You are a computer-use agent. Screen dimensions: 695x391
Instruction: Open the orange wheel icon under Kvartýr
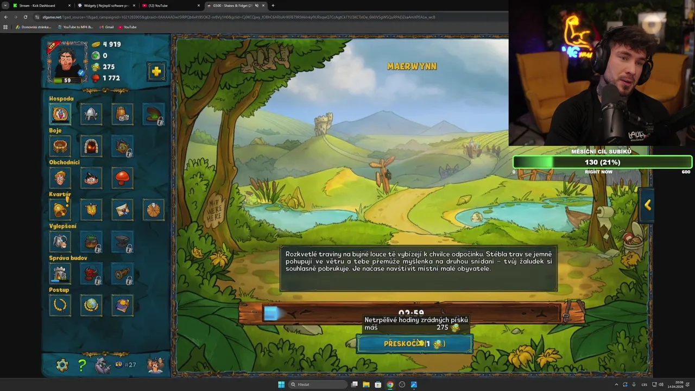click(x=154, y=210)
